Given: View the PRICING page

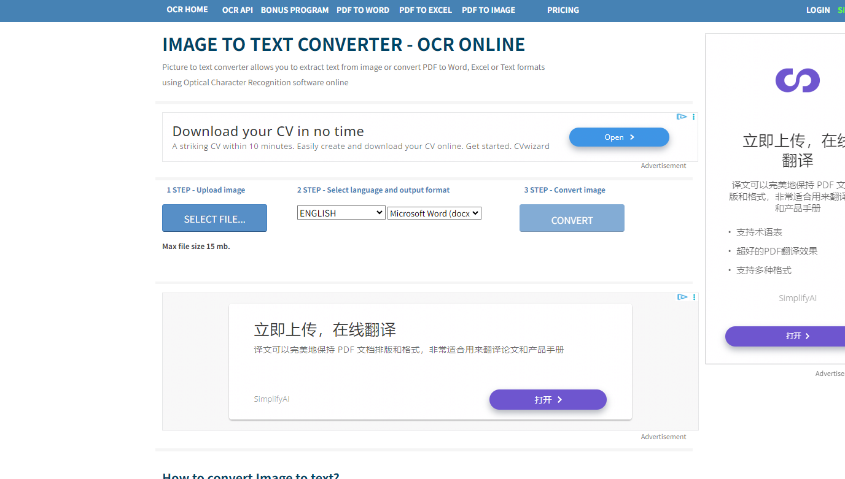Looking at the screenshot, I should pyautogui.click(x=563, y=10).
